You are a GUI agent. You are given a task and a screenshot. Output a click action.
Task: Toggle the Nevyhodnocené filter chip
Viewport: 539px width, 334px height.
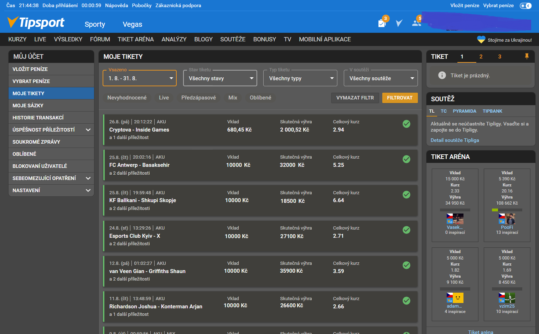pos(127,98)
